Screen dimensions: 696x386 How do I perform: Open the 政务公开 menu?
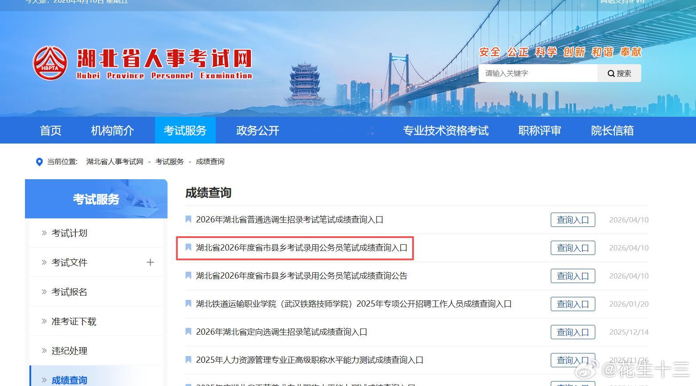[x=257, y=130]
